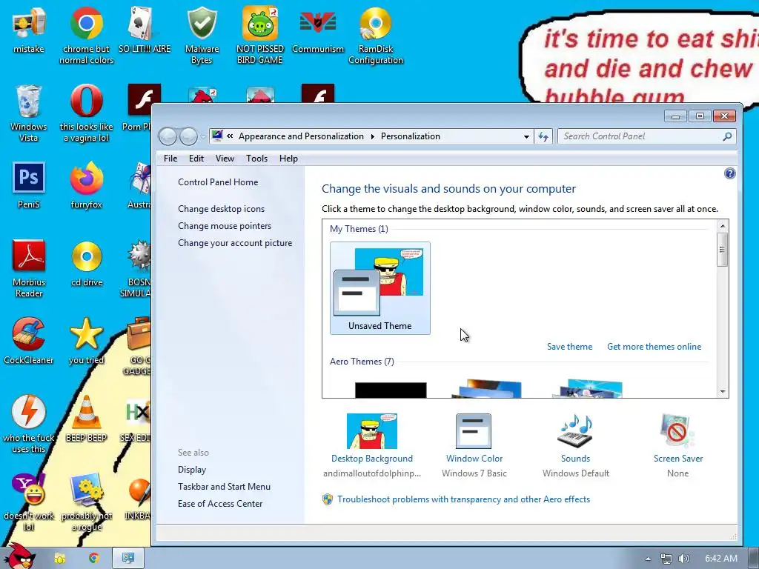Click 'Change desktop icons' link

click(221, 208)
